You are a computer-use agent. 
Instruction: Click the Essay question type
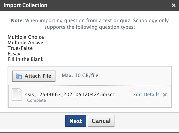point(14,54)
